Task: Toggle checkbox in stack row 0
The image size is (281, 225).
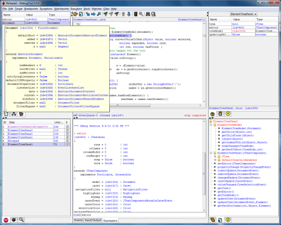Action: tap(67, 127)
